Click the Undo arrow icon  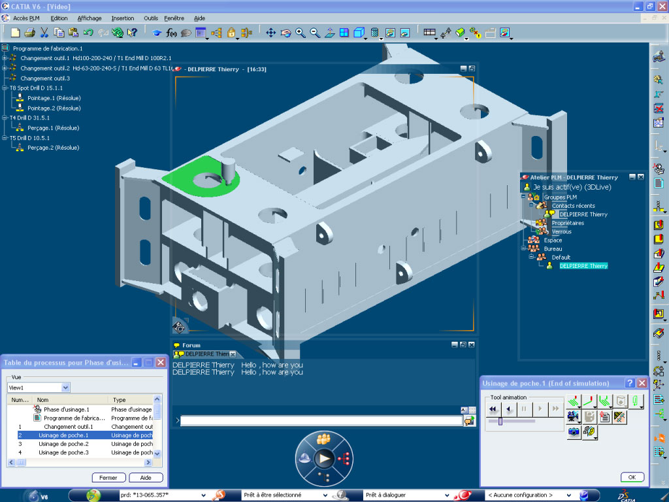(x=88, y=33)
